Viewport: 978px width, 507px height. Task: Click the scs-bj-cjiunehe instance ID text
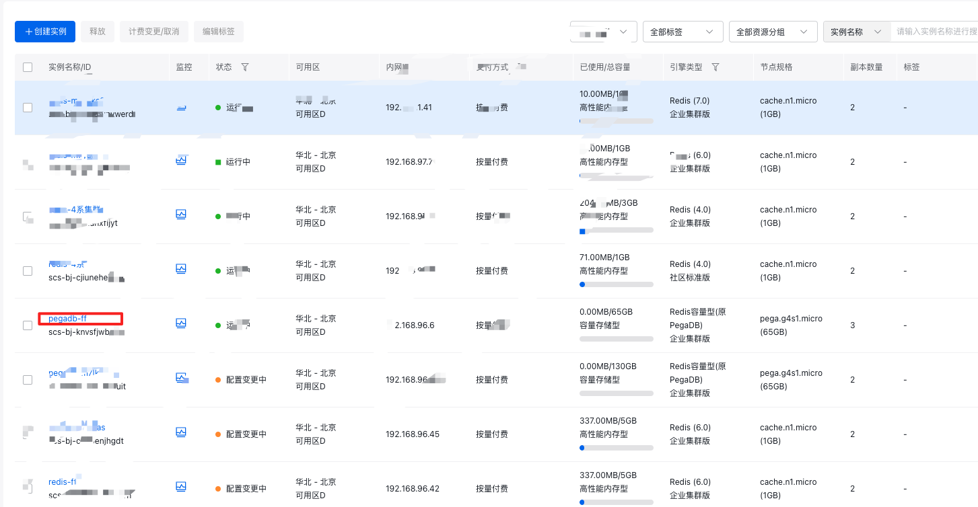click(86, 278)
